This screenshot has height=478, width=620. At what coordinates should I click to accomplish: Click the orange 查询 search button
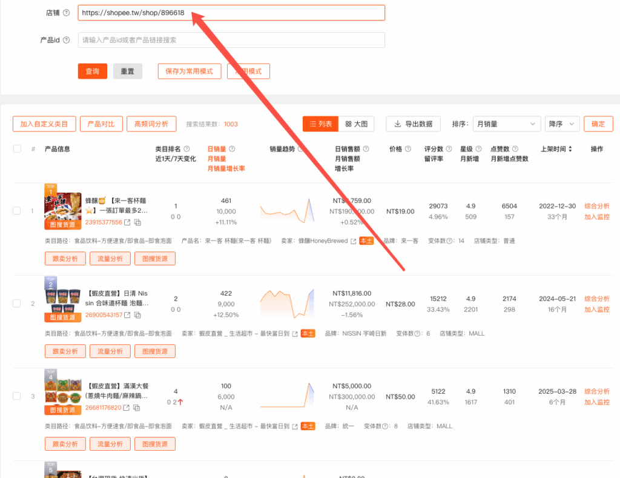(x=93, y=71)
